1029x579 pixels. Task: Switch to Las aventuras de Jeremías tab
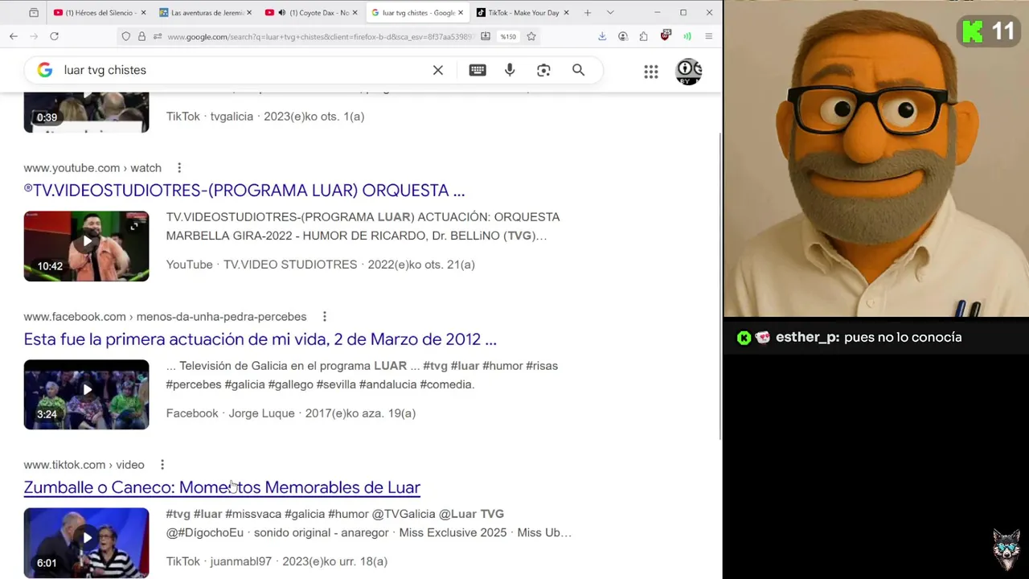coord(206,13)
